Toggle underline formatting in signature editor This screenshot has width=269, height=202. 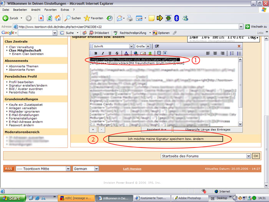[110, 53]
